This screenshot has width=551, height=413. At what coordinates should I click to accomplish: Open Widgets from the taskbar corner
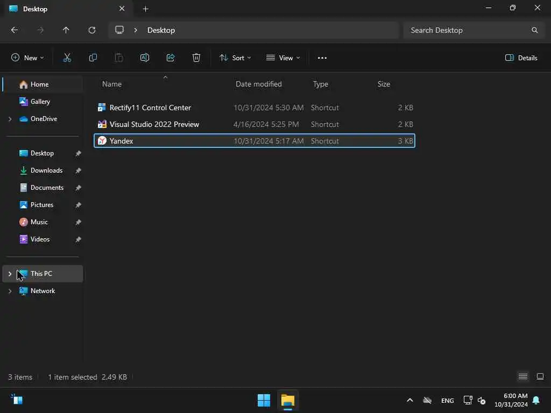click(x=17, y=400)
